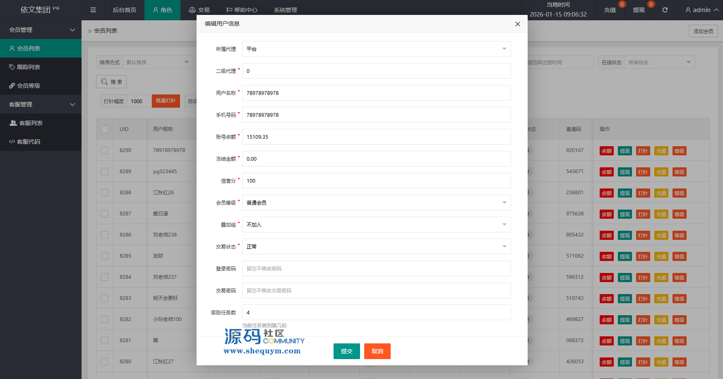The image size is (723, 379).
Task: Click the refresh icon in top bar
Action: [665, 10]
